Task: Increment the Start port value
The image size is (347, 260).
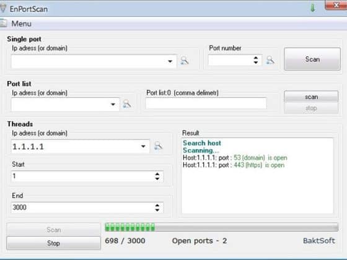Action: point(157,174)
